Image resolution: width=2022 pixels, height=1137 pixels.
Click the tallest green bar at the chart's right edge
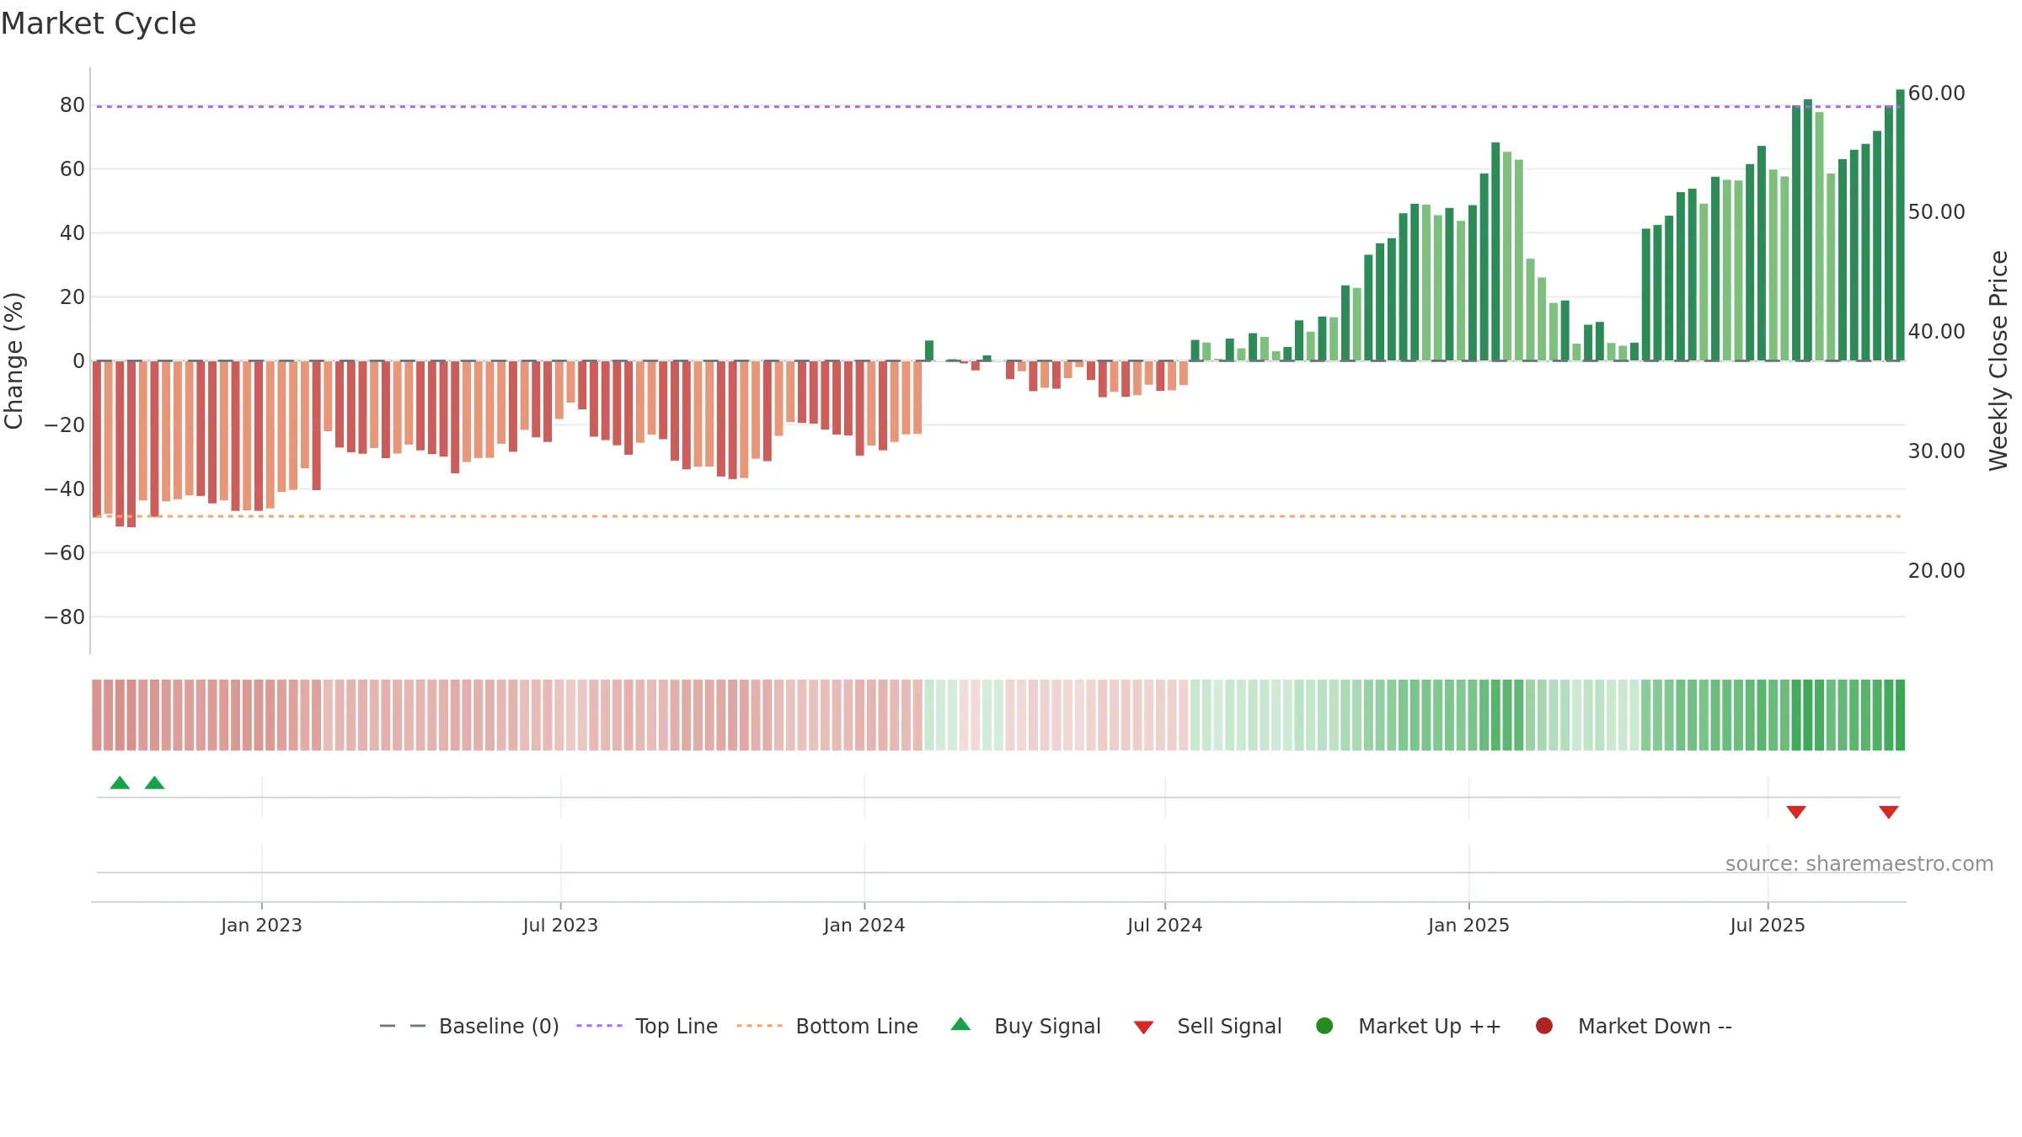[x=1900, y=225]
